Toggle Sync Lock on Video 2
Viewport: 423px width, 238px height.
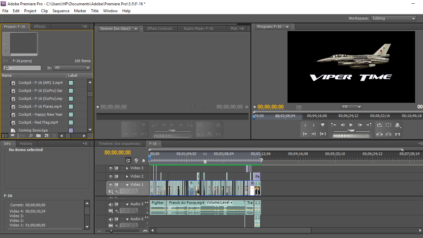pyautogui.click(x=116, y=177)
